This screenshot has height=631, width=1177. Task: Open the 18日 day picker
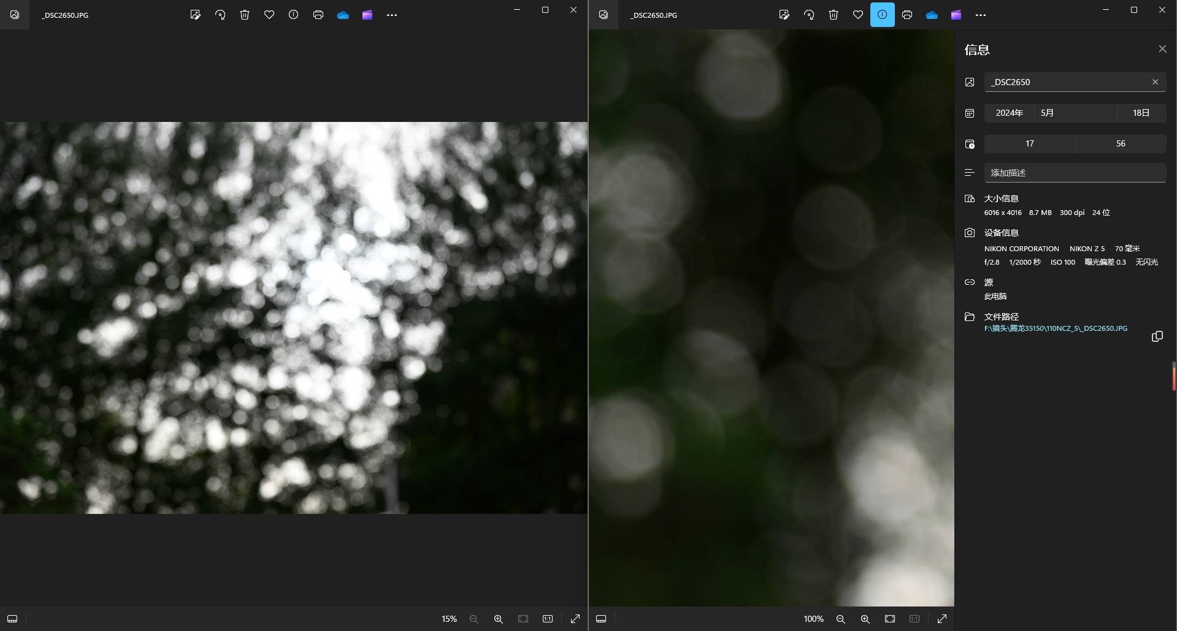pos(1141,113)
